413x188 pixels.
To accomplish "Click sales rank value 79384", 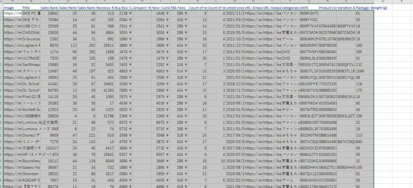I will [x=49, y=20].
